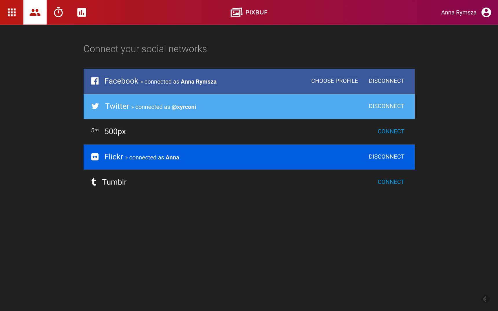This screenshot has width=498, height=311.
Task: Click the Flickr network name
Action: tap(114, 157)
